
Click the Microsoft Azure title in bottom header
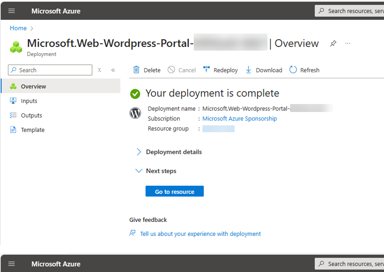tap(56, 264)
